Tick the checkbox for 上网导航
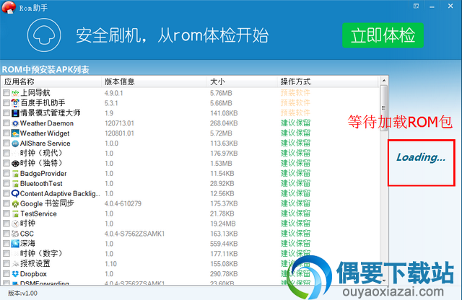 coord(6,93)
